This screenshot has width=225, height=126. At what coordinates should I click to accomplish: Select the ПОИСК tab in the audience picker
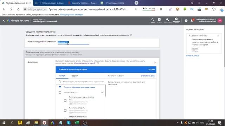pyautogui.click(x=62, y=76)
